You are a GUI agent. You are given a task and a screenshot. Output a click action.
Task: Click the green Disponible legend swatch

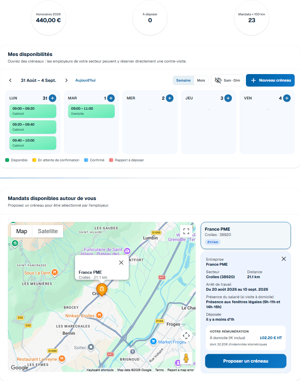pos(7,160)
